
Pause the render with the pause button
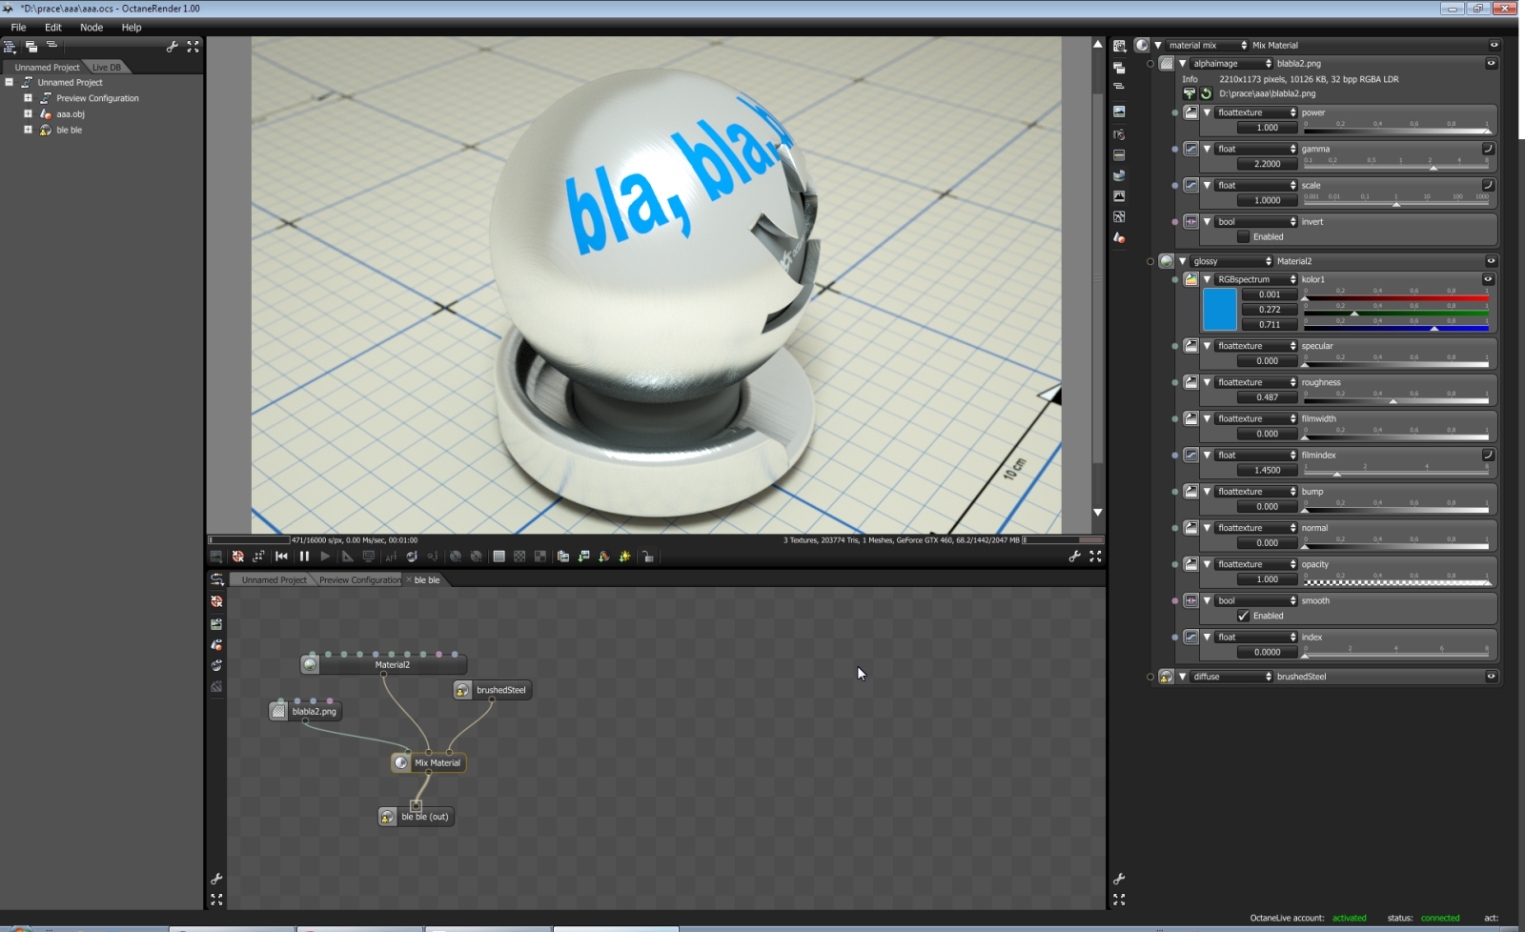coord(304,557)
